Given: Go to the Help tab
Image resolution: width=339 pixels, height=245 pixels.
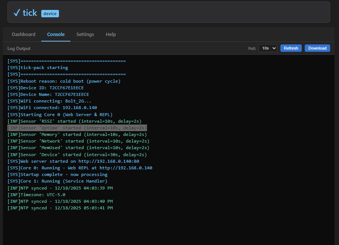Looking at the screenshot, I should (x=111, y=35).
